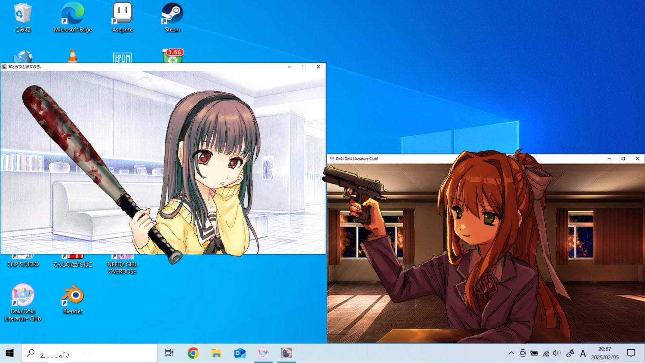The image size is (645, 363).
Task: Select the EPOM desktop icon
Action: coord(123,57)
